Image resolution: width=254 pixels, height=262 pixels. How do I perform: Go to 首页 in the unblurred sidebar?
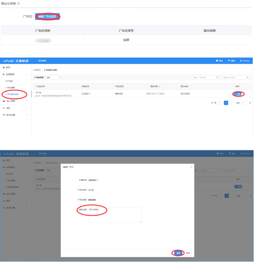(x=8, y=67)
